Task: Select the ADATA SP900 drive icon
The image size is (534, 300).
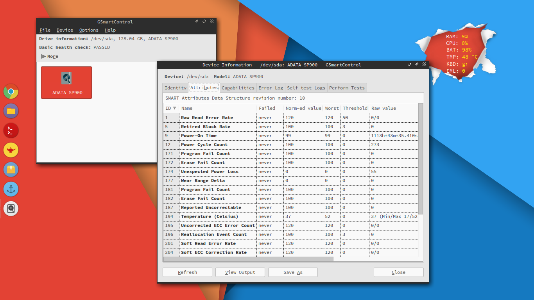Action: click(x=66, y=82)
